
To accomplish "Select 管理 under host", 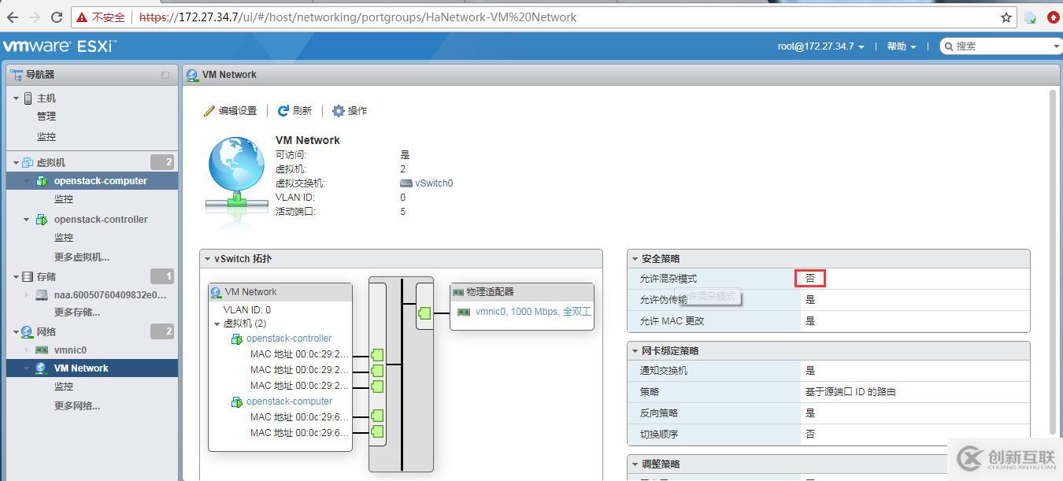I will [x=46, y=117].
